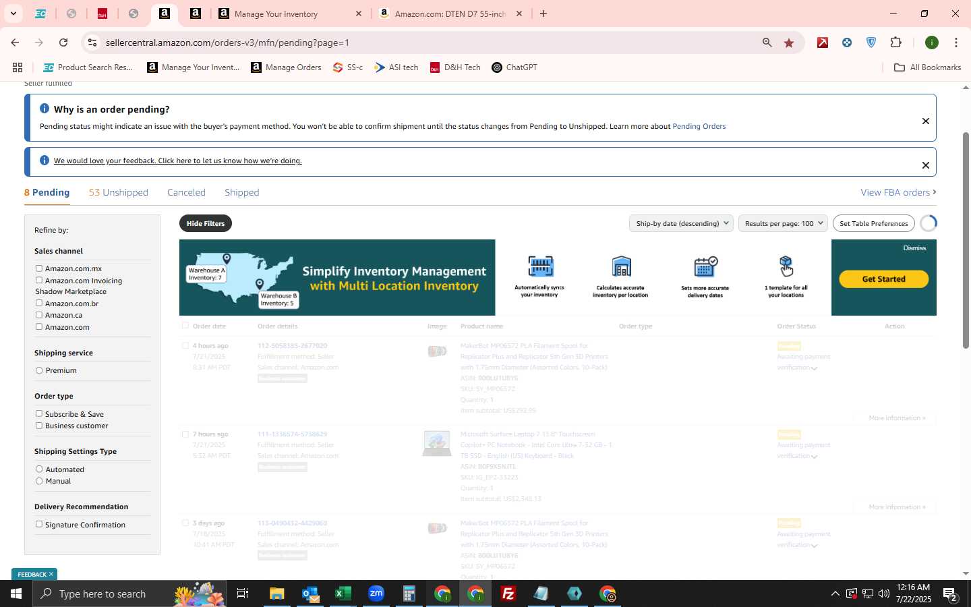971x607 pixels.
Task: Check the Amazon.com.mx sales channel
Action: (39, 268)
